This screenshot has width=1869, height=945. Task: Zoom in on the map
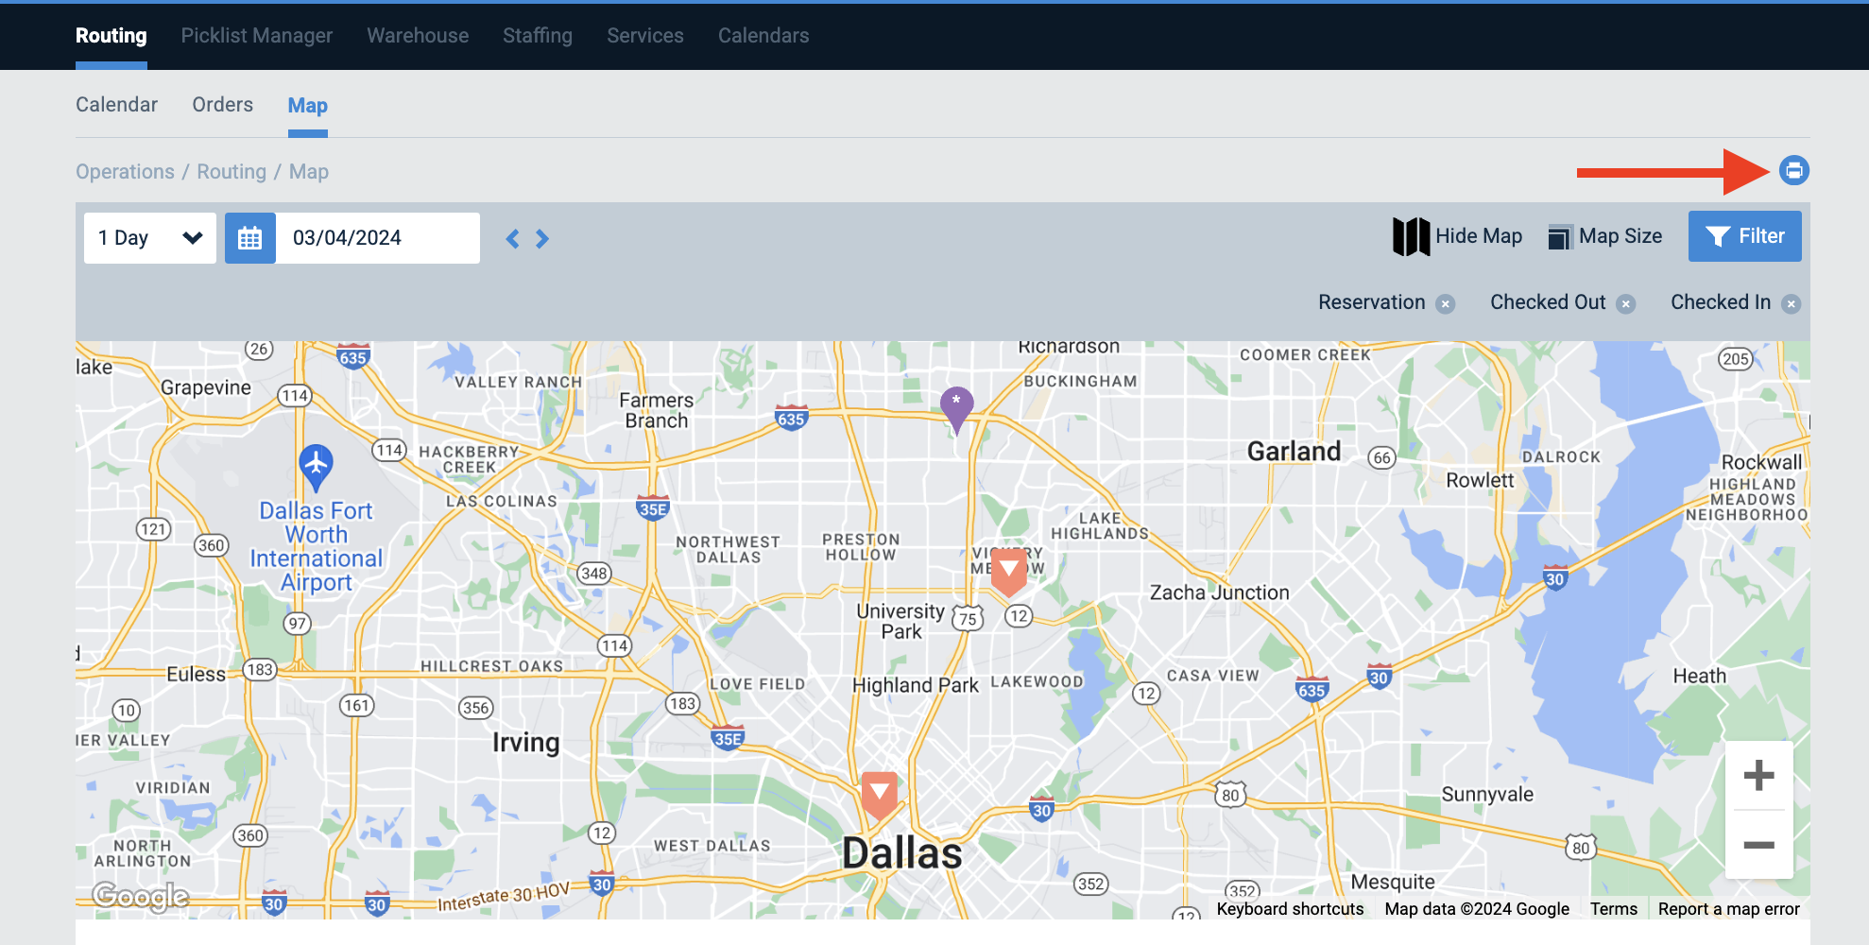tap(1758, 776)
